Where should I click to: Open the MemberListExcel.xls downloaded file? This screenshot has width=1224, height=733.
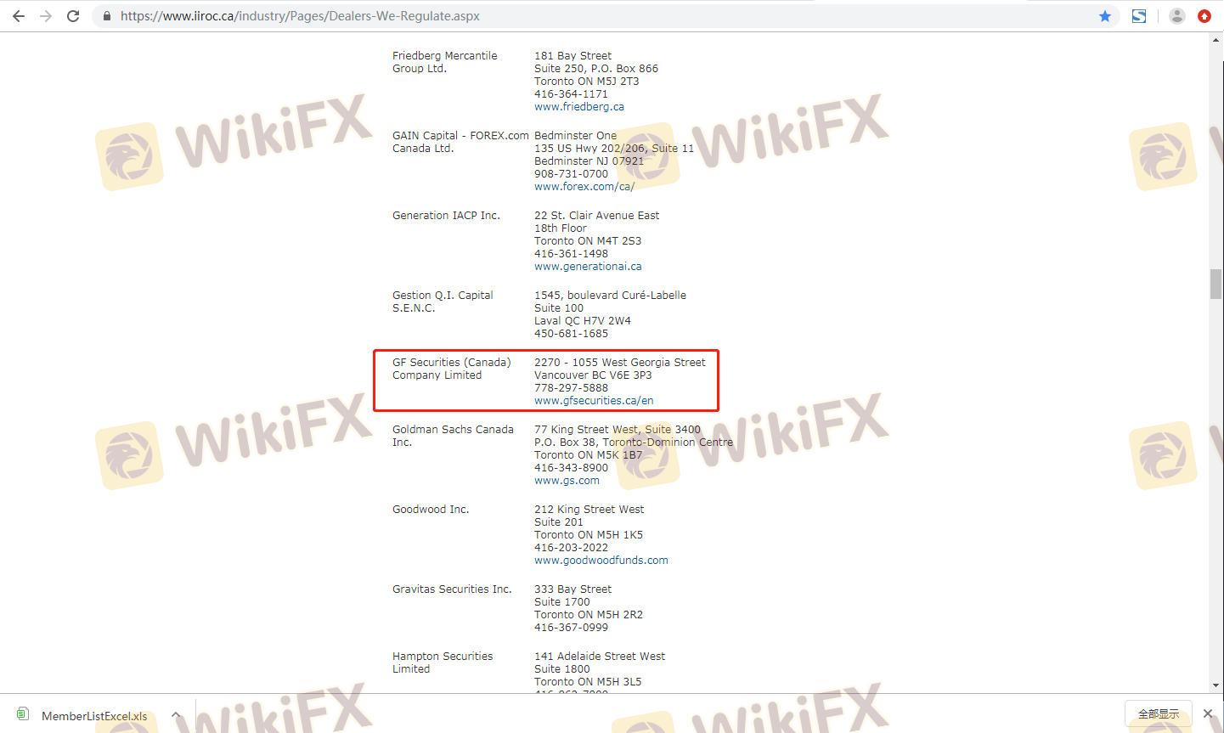(x=93, y=716)
